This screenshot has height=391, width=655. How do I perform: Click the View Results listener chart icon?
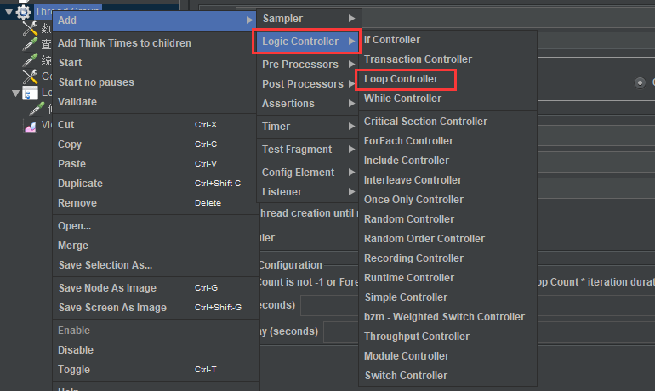(x=30, y=126)
